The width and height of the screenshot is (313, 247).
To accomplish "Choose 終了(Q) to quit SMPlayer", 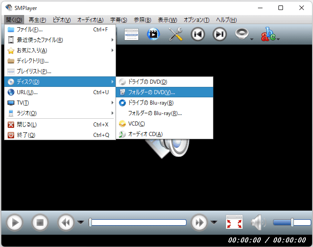I will pyautogui.click(x=60, y=135).
